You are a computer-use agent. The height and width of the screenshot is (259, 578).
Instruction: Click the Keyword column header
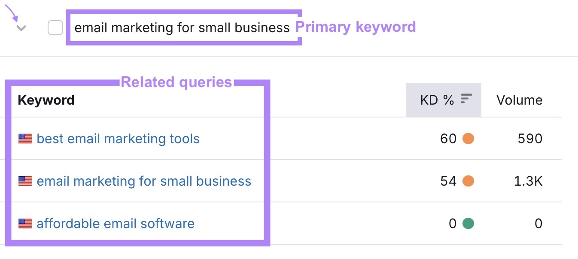46,99
